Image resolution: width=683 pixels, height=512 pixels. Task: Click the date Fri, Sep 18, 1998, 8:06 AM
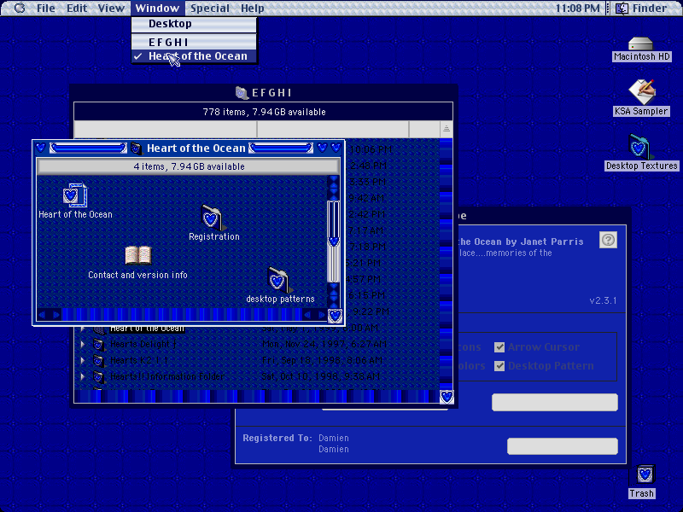[x=322, y=360]
